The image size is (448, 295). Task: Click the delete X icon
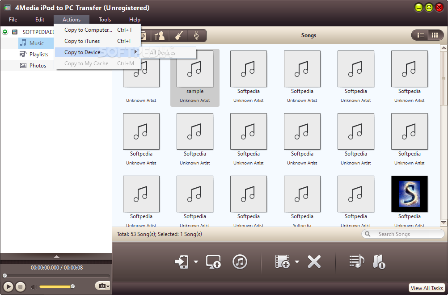pyautogui.click(x=314, y=261)
